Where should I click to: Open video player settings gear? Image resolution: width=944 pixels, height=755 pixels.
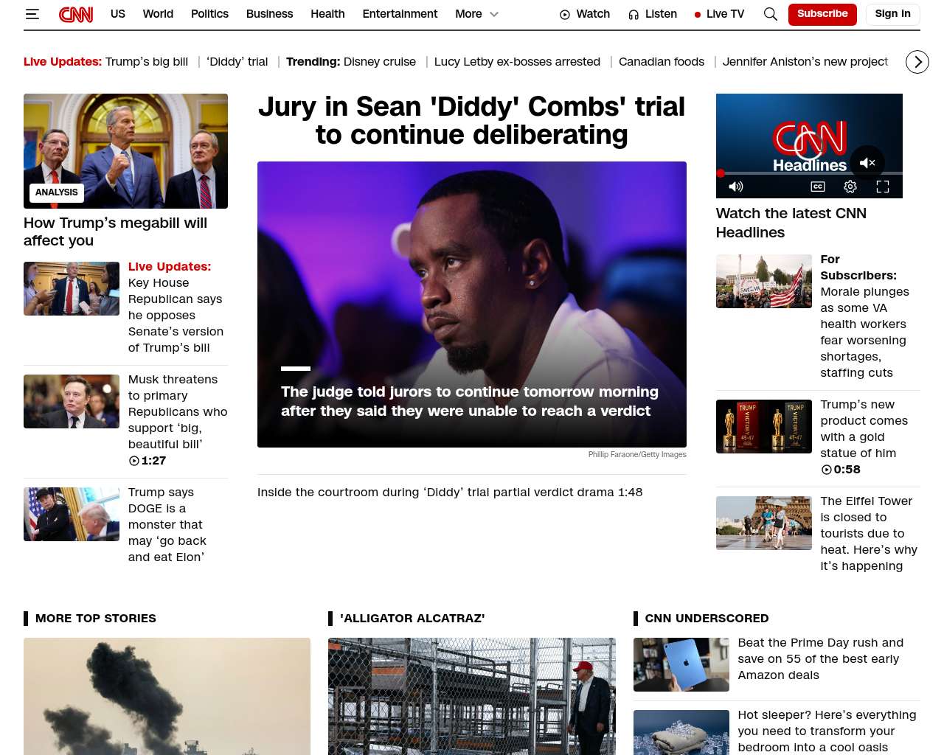click(x=850, y=187)
